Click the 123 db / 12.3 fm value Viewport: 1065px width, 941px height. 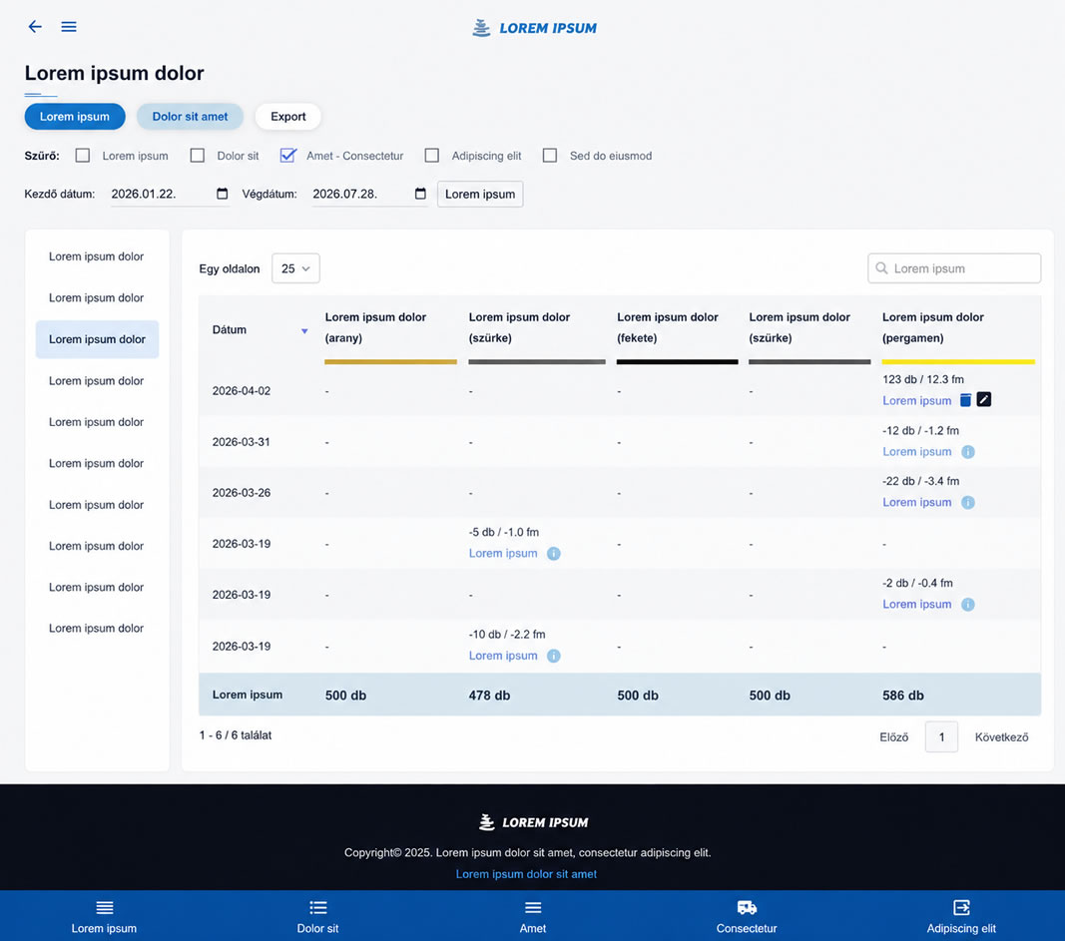[x=923, y=379]
